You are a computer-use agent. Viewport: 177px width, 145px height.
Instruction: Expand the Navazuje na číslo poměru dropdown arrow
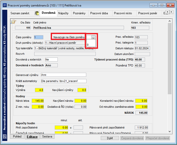click(93, 37)
